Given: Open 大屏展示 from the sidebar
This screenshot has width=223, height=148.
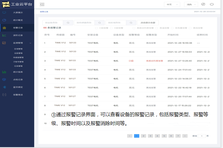Looking at the screenshot, I should tap(18, 13).
